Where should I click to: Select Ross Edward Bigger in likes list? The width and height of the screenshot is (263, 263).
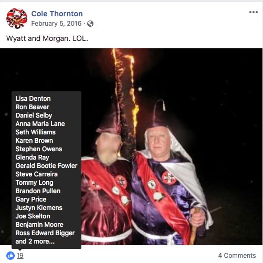[x=45, y=233]
